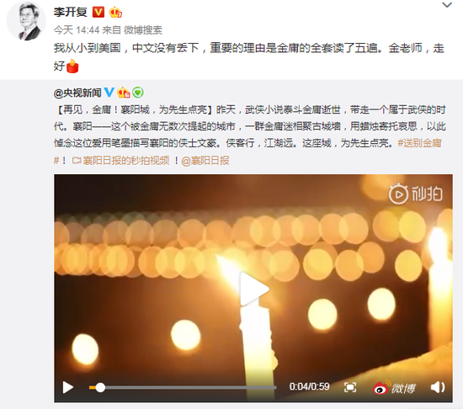Click the blue verified V badge
The height and width of the screenshot is (409, 463).
click(109, 93)
